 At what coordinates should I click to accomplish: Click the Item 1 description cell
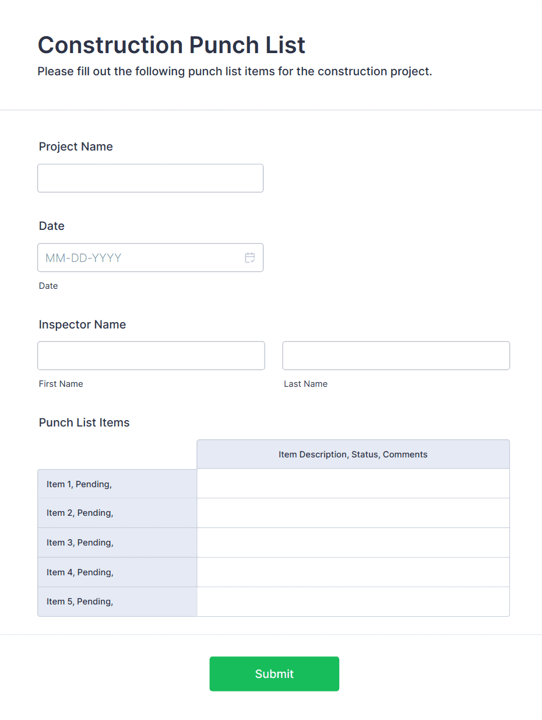[353, 484]
